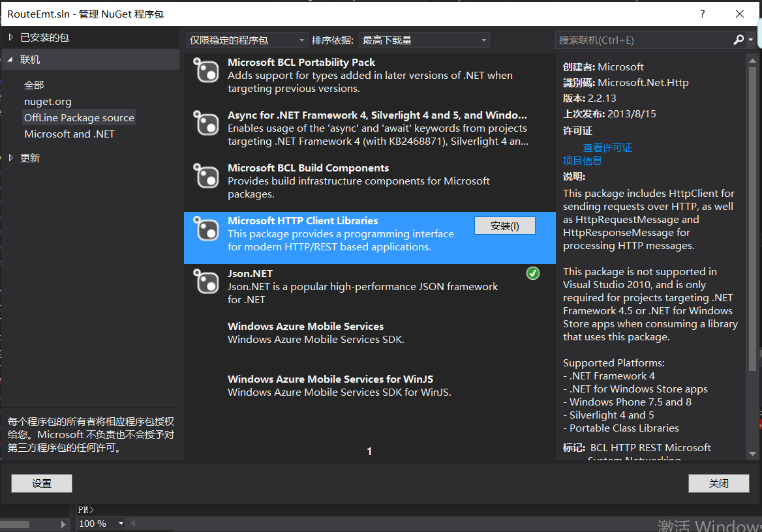
Task: Select Microsoft and .NET source
Action: click(x=70, y=134)
